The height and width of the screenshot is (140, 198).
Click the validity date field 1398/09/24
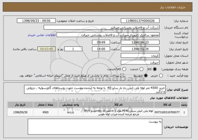140,49
